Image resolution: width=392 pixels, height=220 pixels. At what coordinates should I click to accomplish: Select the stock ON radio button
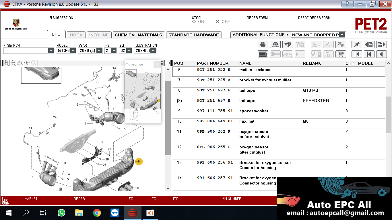coord(194,21)
